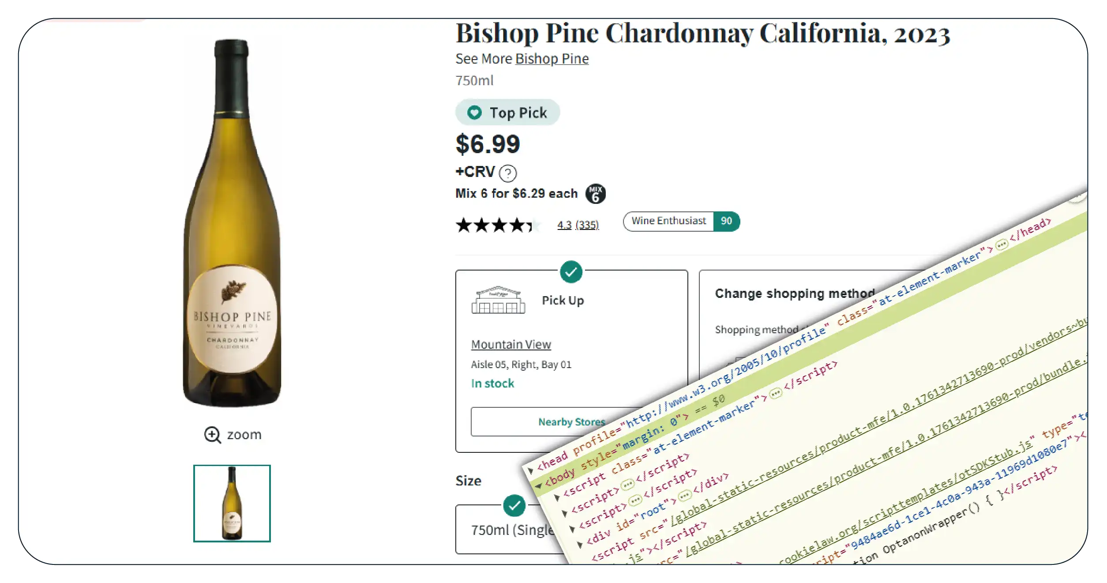The image size is (1107, 583).
Task: Select the 750ml size option checkmark
Action: coord(514,506)
